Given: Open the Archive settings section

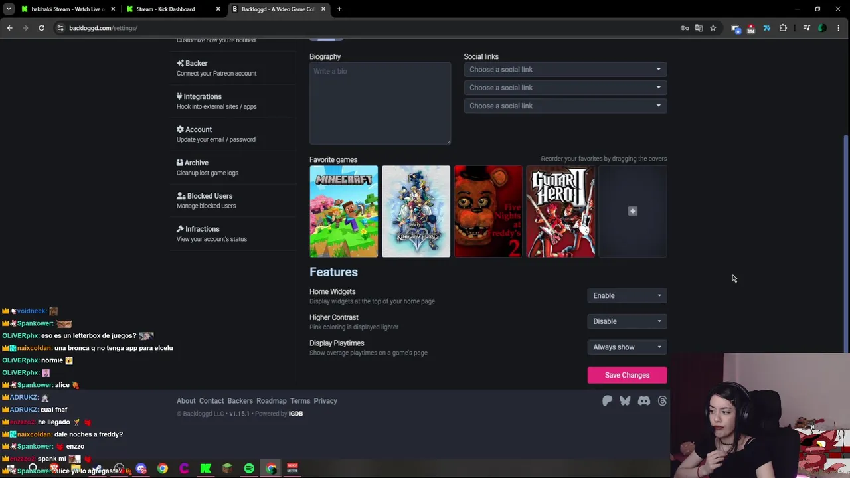Looking at the screenshot, I should pyautogui.click(x=207, y=167).
